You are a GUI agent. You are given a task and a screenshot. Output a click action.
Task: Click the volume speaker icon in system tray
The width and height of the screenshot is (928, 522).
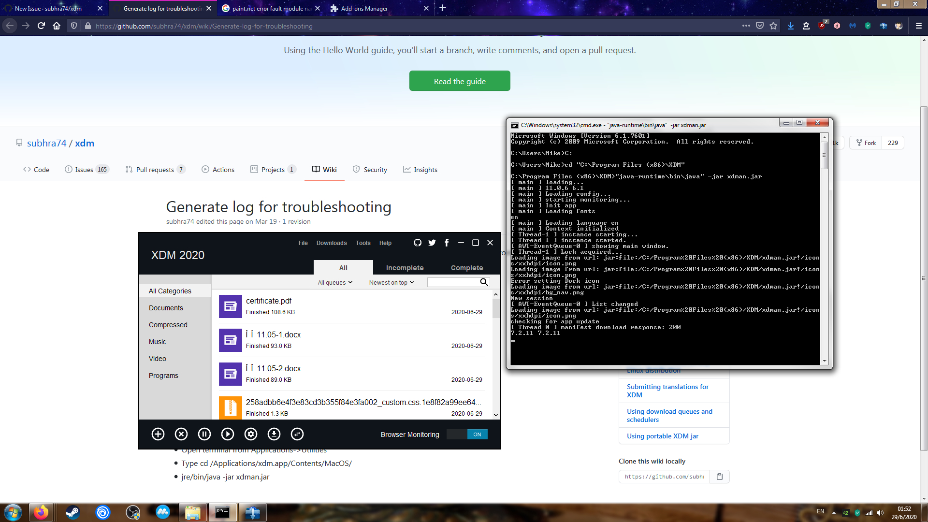(880, 513)
